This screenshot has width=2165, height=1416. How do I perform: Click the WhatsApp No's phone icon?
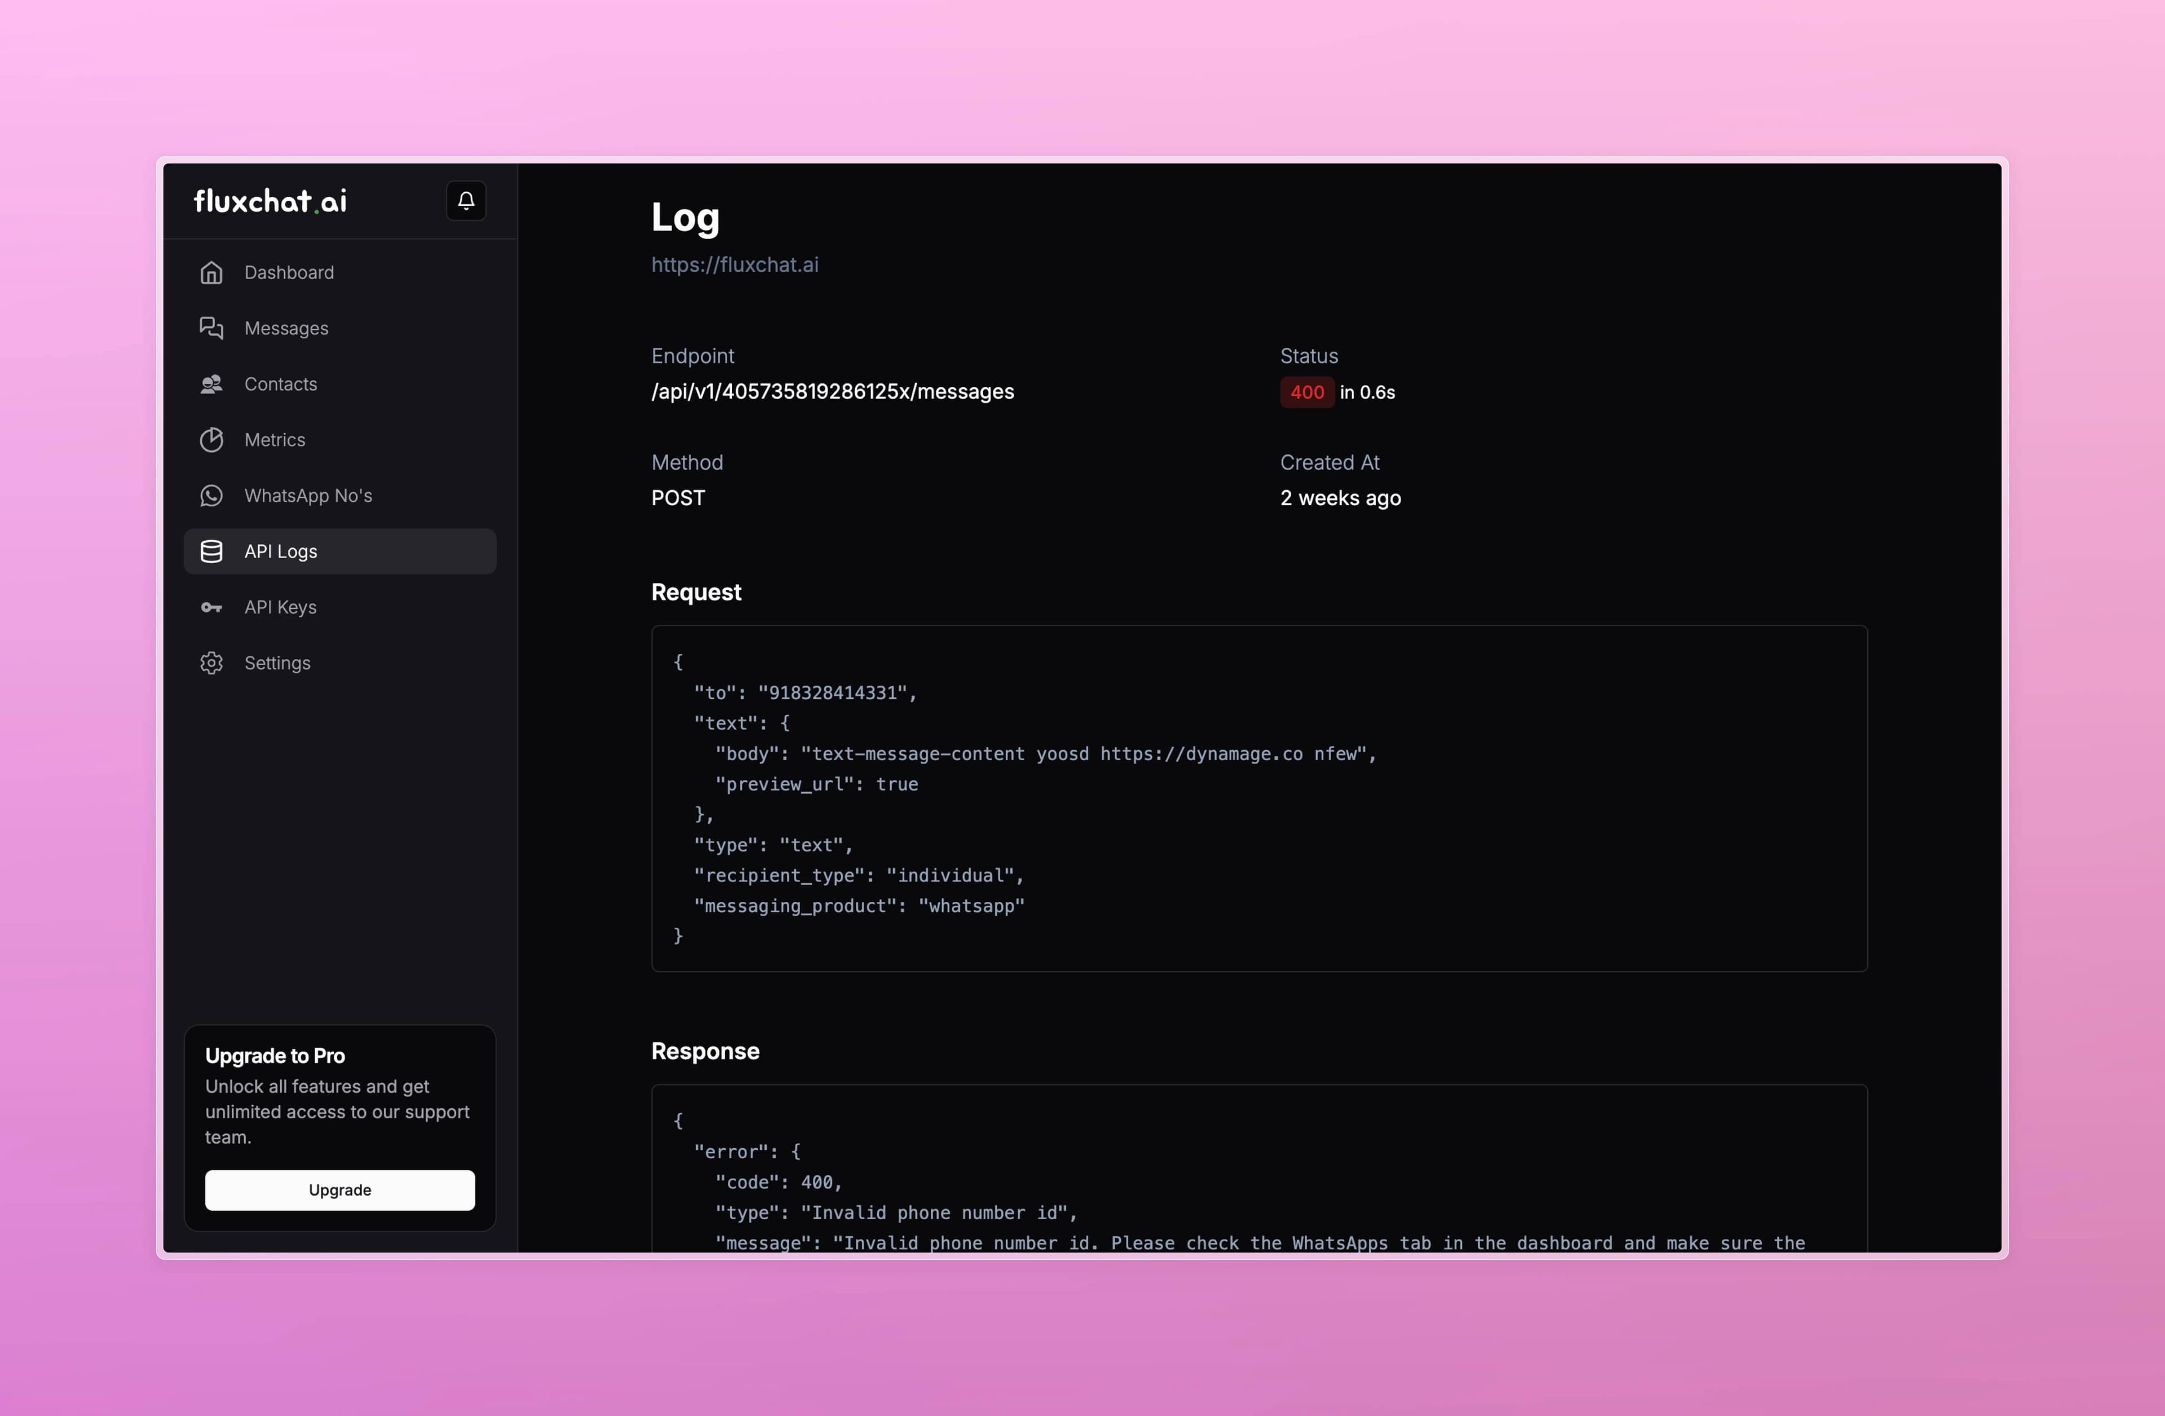211,495
